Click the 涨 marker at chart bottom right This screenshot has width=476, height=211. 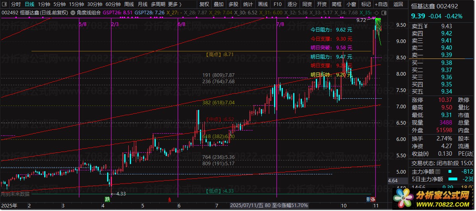(x=373, y=199)
